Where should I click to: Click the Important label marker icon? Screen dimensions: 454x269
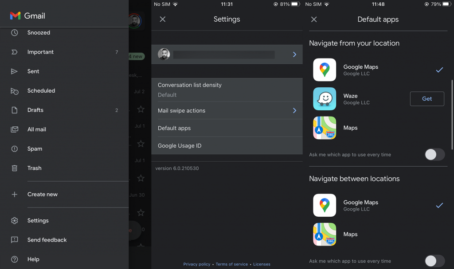tap(15, 52)
